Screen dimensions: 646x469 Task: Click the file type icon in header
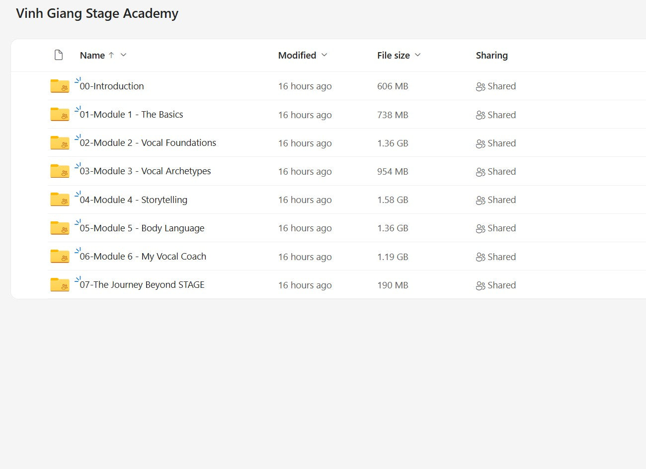[59, 55]
